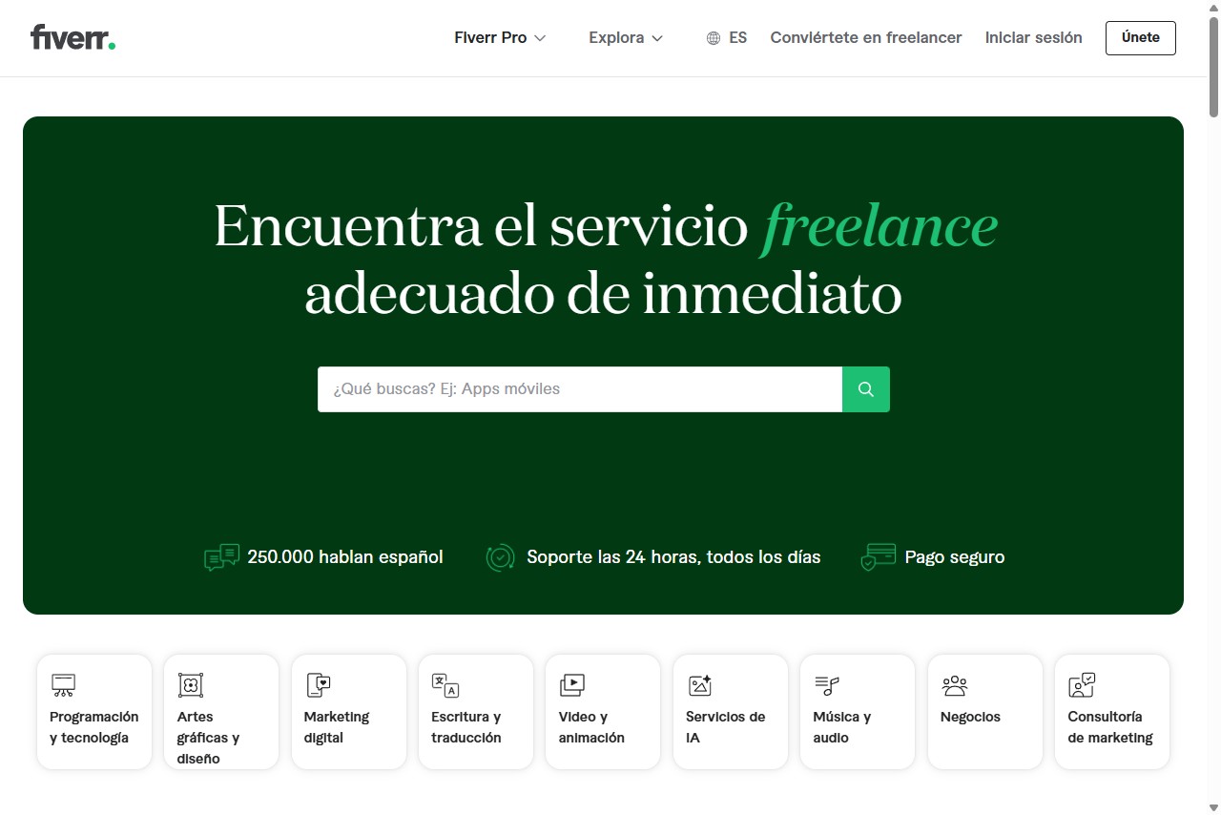Focus the ¿Qué buscas? search field
The width and height of the screenshot is (1221, 815).
pyautogui.click(x=580, y=389)
